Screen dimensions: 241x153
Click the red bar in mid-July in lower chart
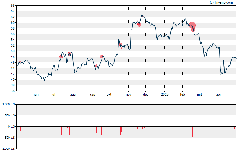61,131
